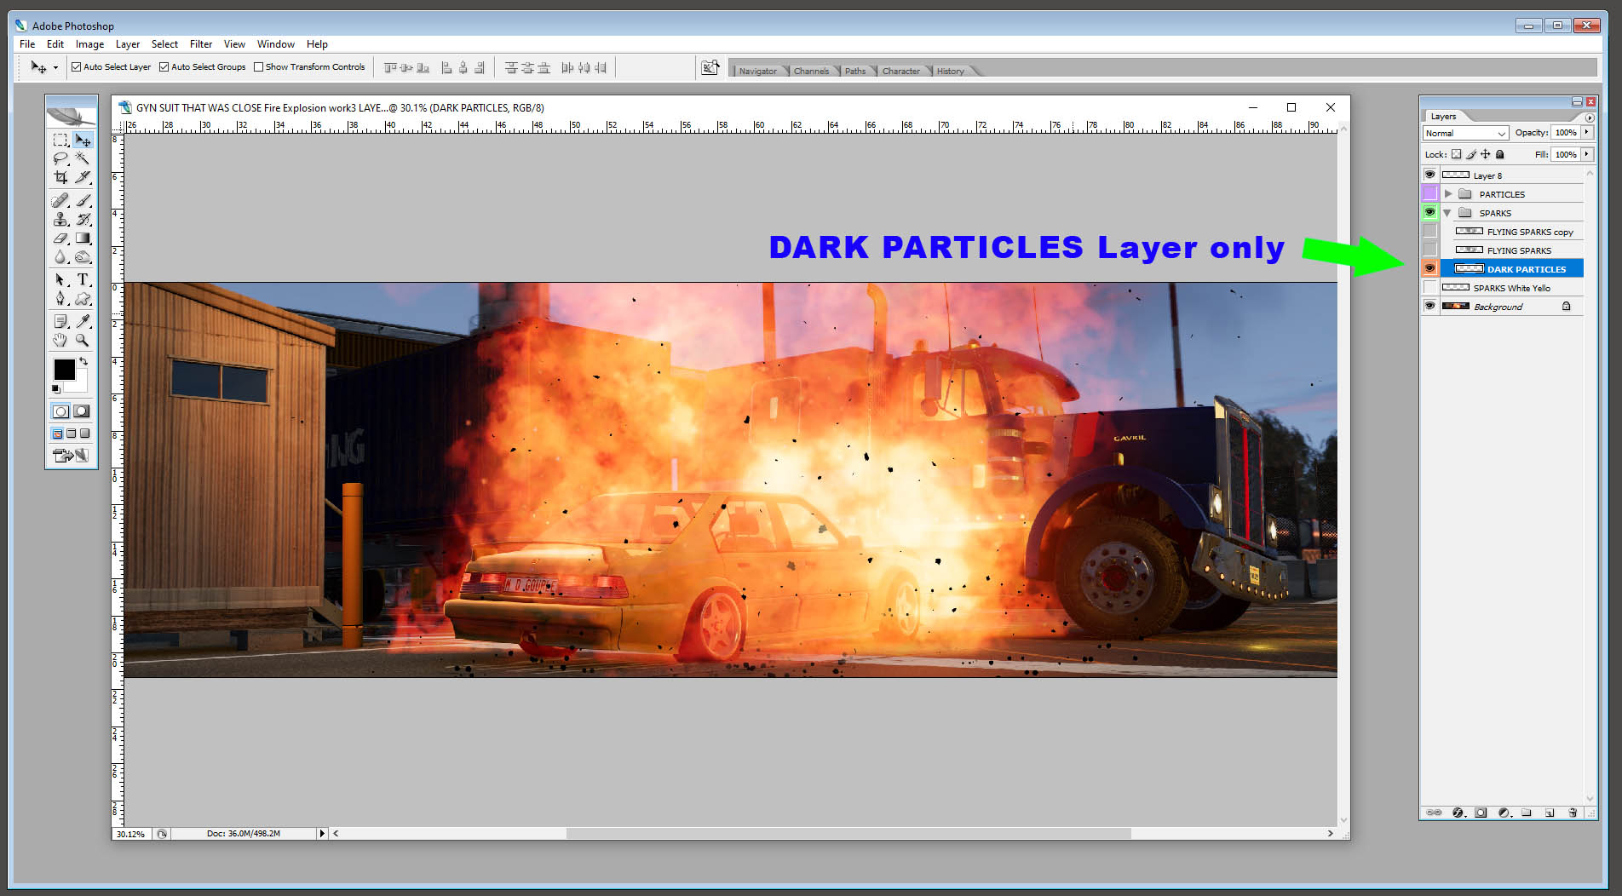Switch to the Channels tab
The image size is (1622, 896).
tap(811, 71)
